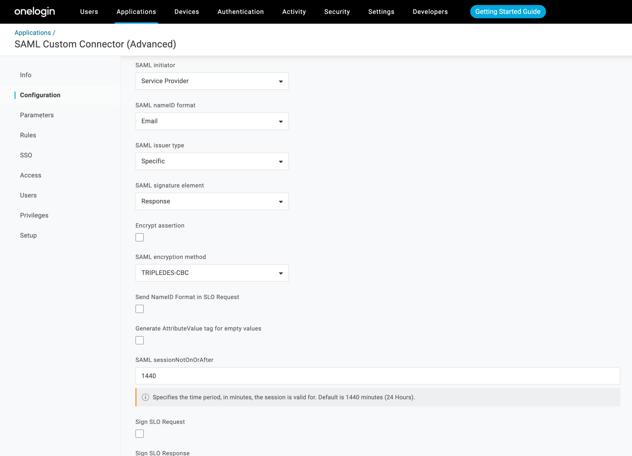The height and width of the screenshot is (456, 632).
Task: Click the info icon in session hint
Action: [145, 397]
